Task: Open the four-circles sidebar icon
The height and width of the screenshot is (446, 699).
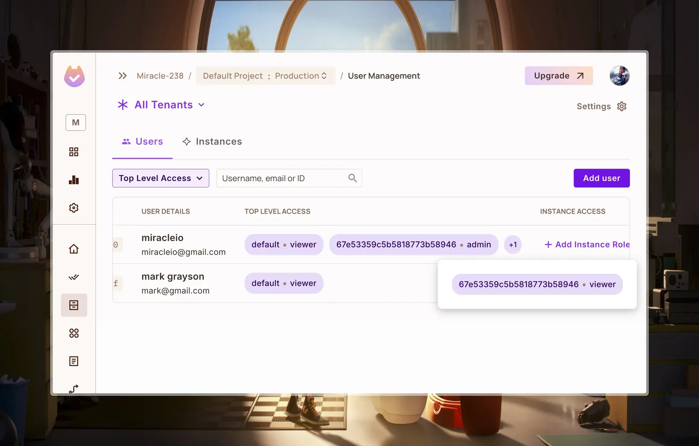Action: point(74,333)
